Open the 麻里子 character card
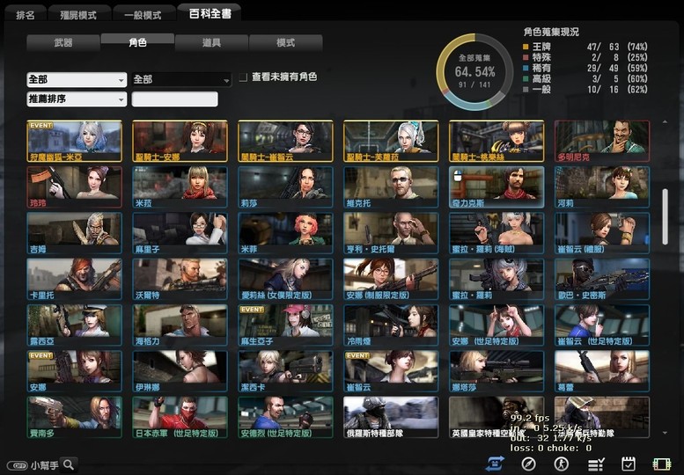684x475 pixels. [x=180, y=233]
